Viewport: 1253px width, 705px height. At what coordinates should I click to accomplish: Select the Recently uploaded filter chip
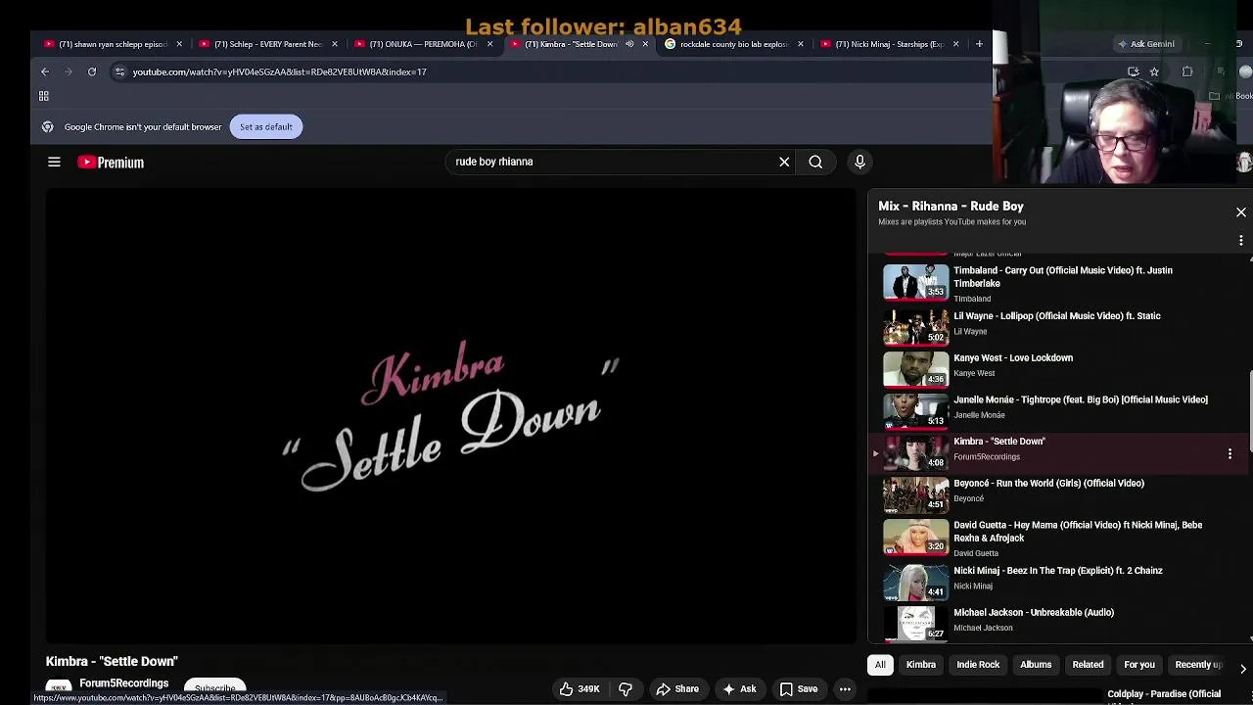[1200, 665]
